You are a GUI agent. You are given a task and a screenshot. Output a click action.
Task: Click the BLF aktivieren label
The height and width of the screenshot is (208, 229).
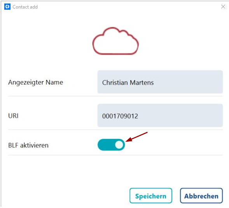click(28, 145)
